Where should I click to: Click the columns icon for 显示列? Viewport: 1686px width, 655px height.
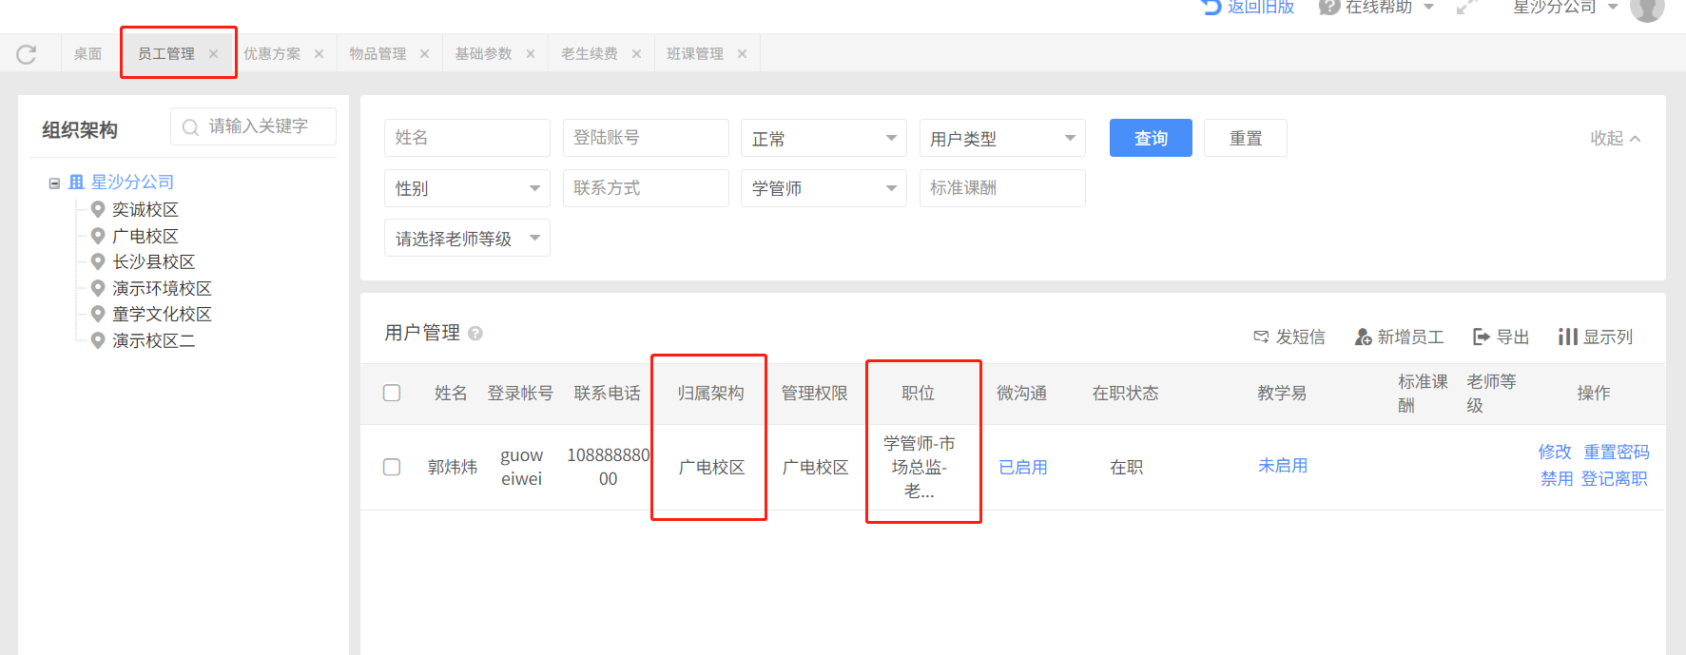(1568, 337)
